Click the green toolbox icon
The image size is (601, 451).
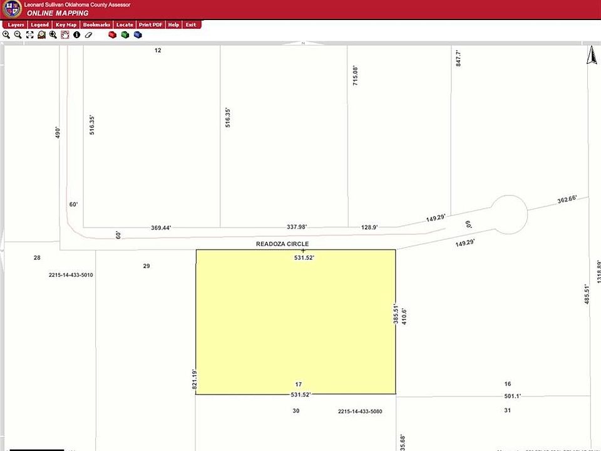(x=125, y=35)
